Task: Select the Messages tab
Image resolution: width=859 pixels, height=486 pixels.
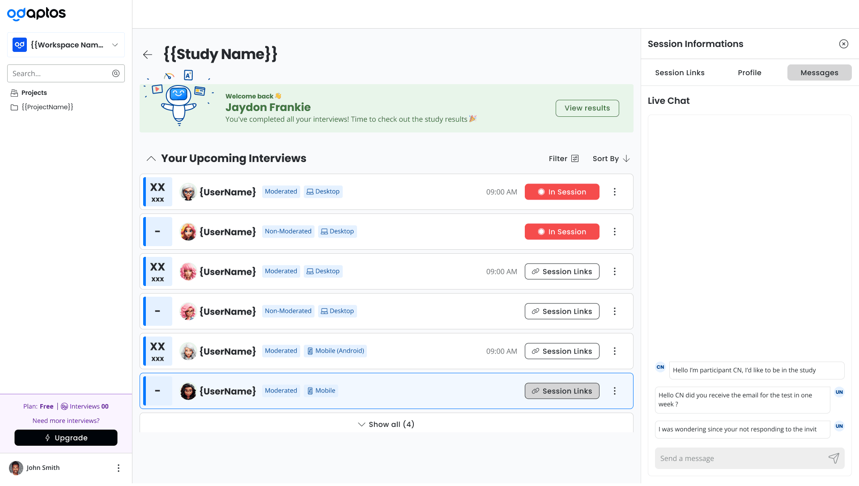Action: point(819,72)
